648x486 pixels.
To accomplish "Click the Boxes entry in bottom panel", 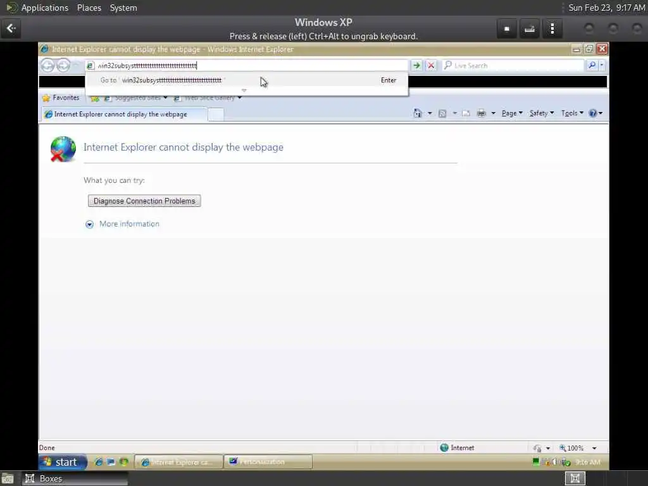I will 75,478.
